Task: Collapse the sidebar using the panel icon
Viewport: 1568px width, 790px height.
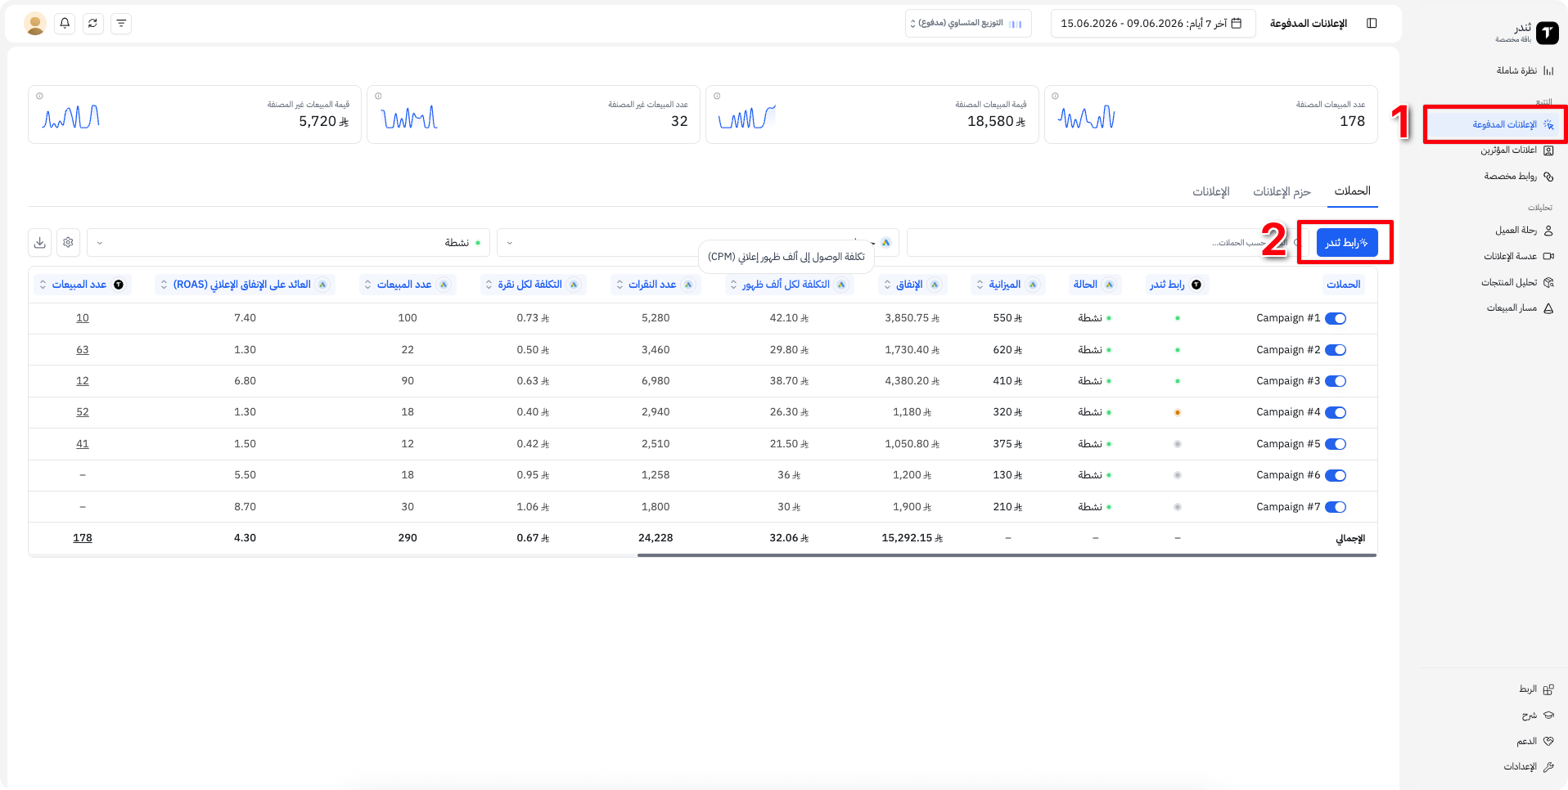Action: (1372, 24)
